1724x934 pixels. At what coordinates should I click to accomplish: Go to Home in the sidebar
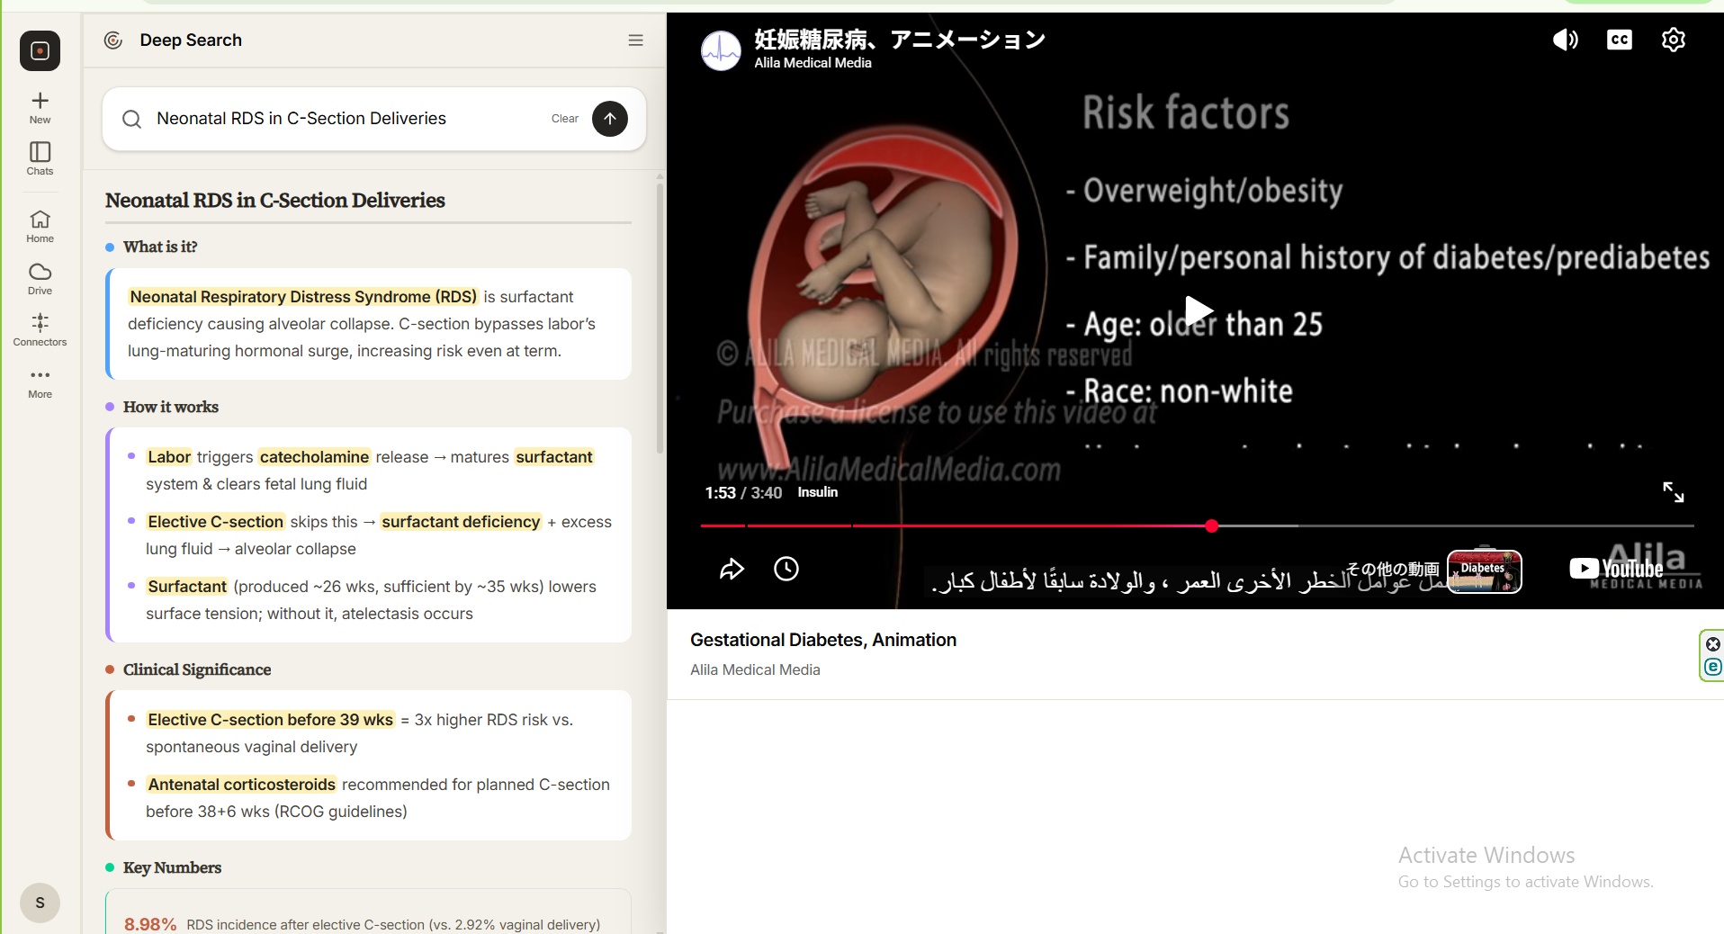(40, 226)
